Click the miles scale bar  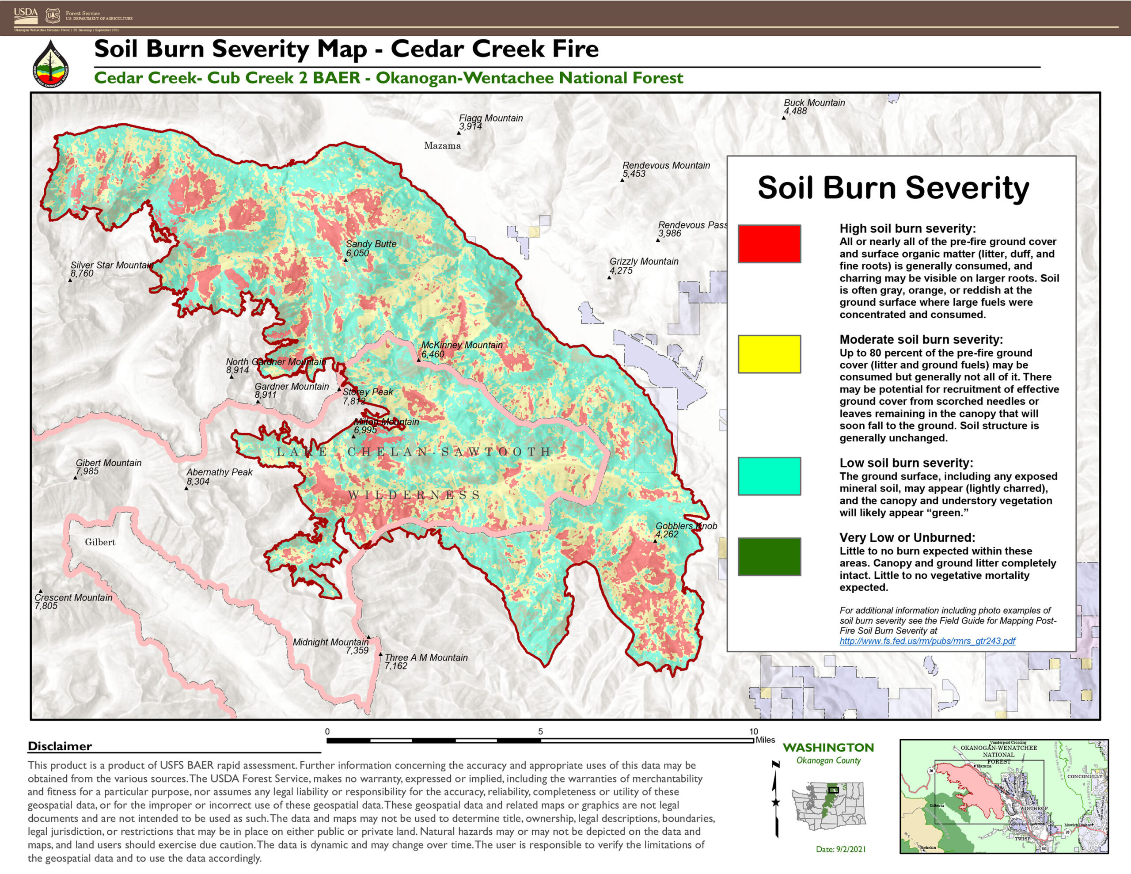tap(540, 740)
